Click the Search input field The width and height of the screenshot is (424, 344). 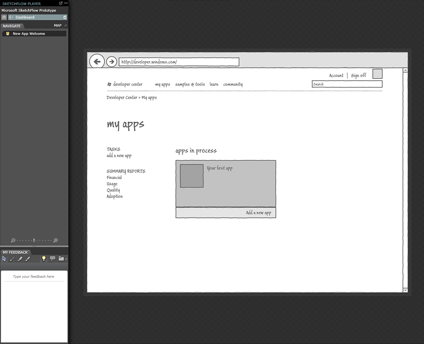tap(347, 84)
